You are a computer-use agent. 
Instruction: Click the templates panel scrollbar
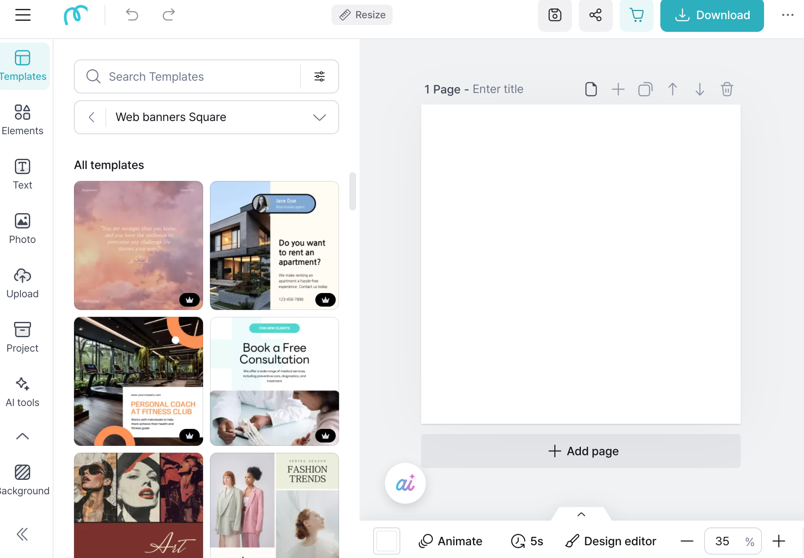tap(352, 191)
